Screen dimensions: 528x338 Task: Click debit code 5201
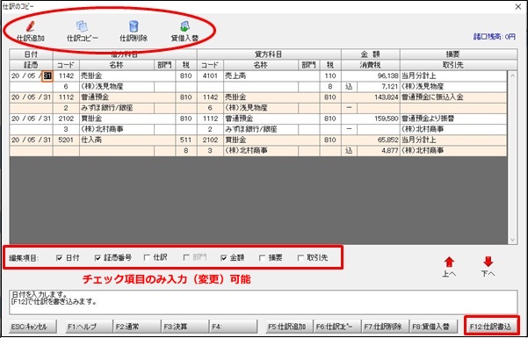(66, 140)
